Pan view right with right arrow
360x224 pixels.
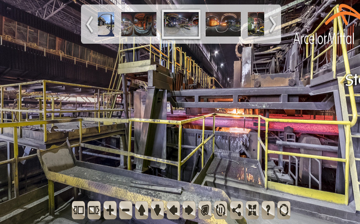[189, 210]
